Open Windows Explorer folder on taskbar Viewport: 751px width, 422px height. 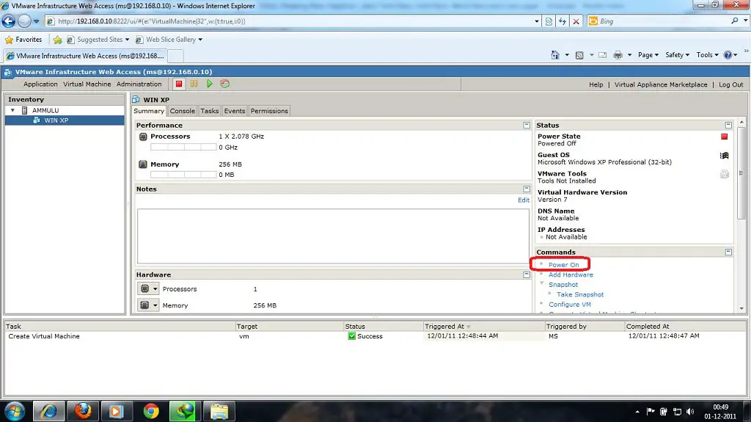coord(219,412)
